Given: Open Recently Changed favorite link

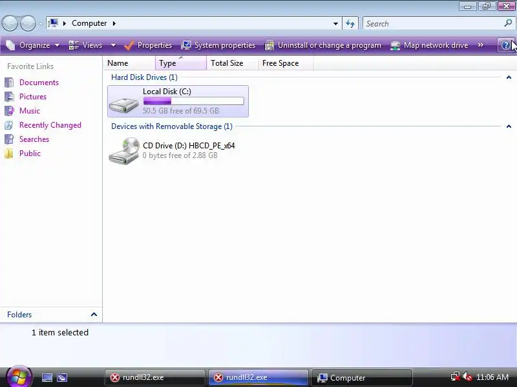Looking at the screenshot, I should tap(50, 125).
